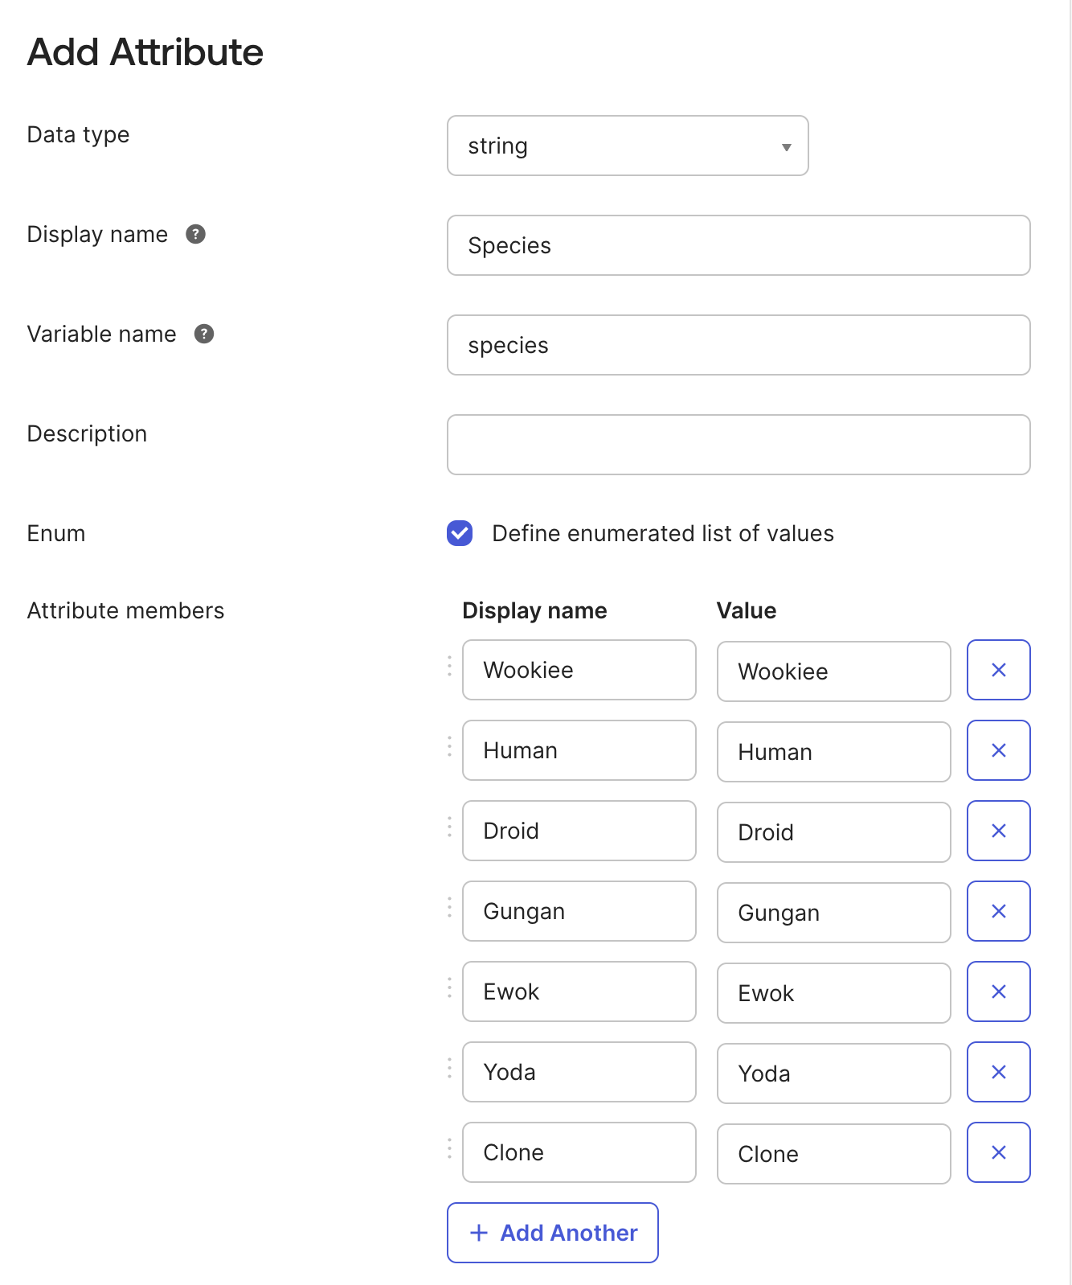
Task: Click the species variable name field
Action: 738,345
